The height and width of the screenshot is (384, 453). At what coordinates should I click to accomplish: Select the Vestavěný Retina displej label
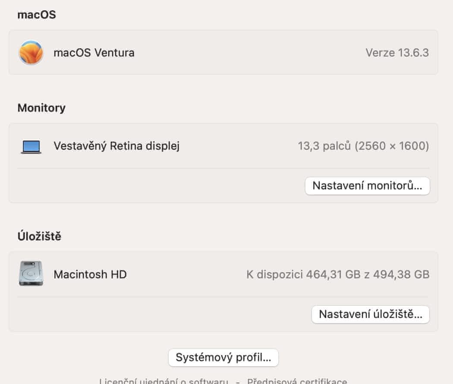pyautogui.click(x=116, y=146)
